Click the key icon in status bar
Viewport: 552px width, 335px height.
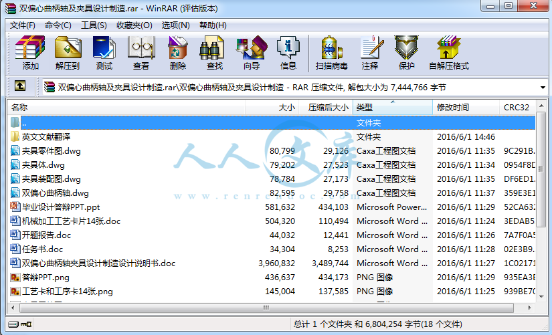pyautogui.click(x=26, y=324)
